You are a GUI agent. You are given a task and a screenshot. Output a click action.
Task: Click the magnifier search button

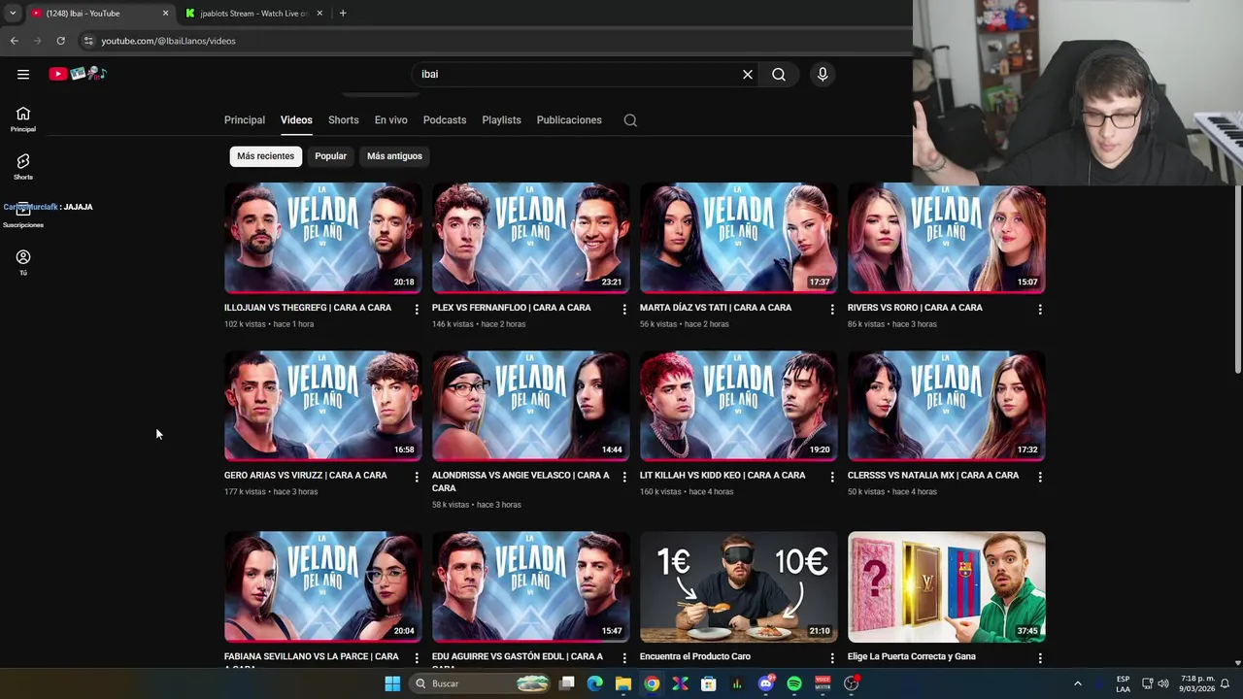[x=779, y=74]
